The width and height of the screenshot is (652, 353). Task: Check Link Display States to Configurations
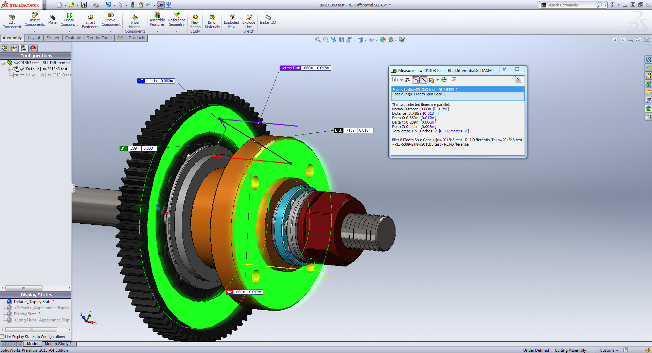(2, 337)
